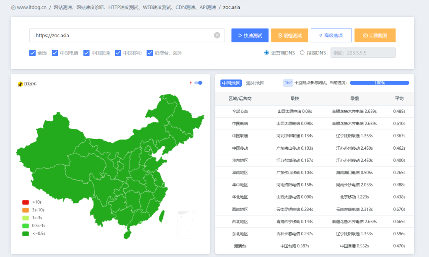This screenshot has height=257, width=429.
Task: Click the red lightning bolt icon
Action: 191,83
